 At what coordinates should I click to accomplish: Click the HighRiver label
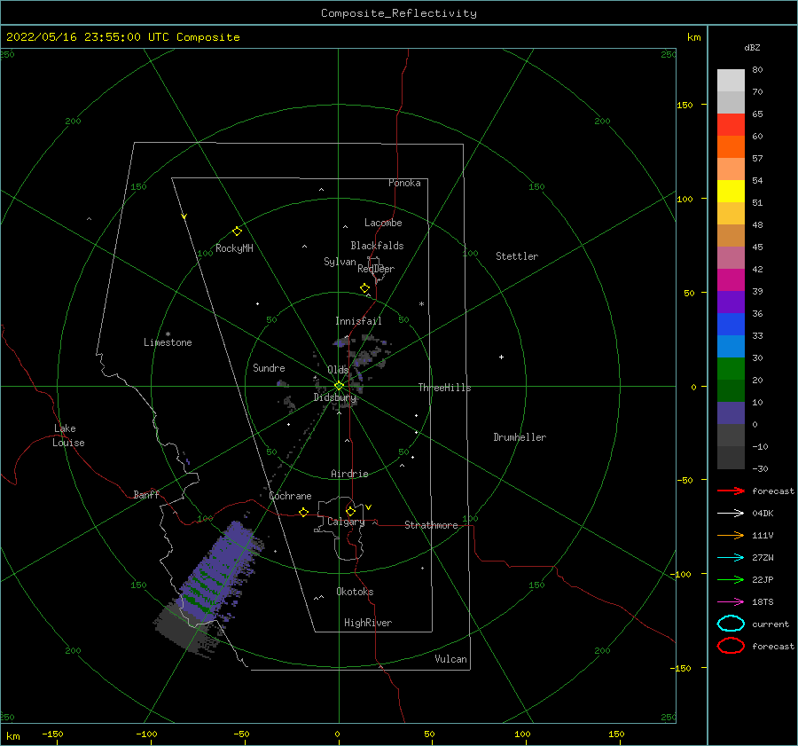[368, 623]
